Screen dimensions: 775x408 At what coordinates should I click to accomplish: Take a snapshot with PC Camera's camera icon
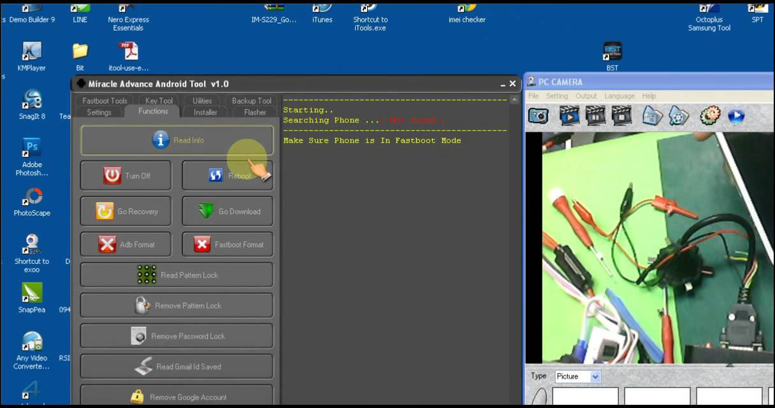click(539, 115)
